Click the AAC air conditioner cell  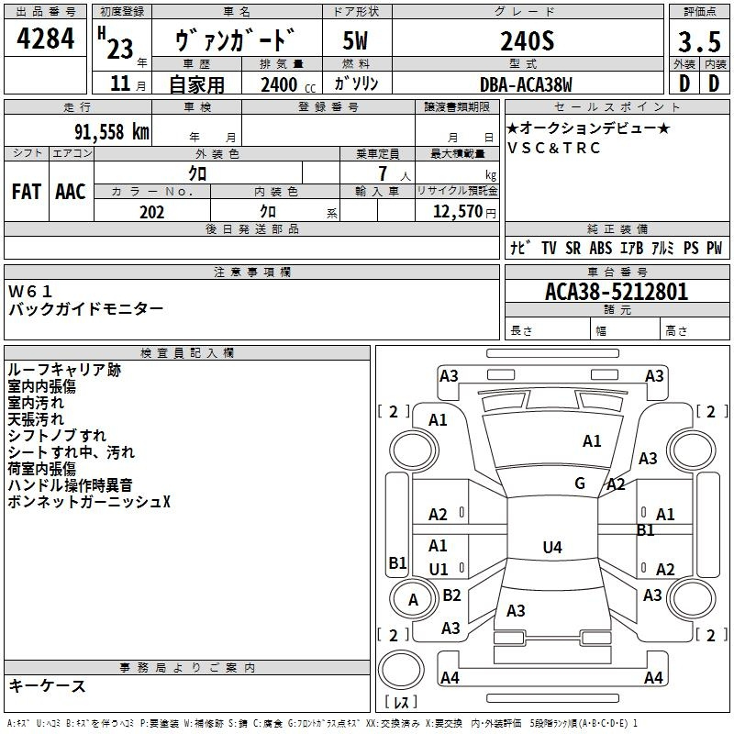pos(71,191)
